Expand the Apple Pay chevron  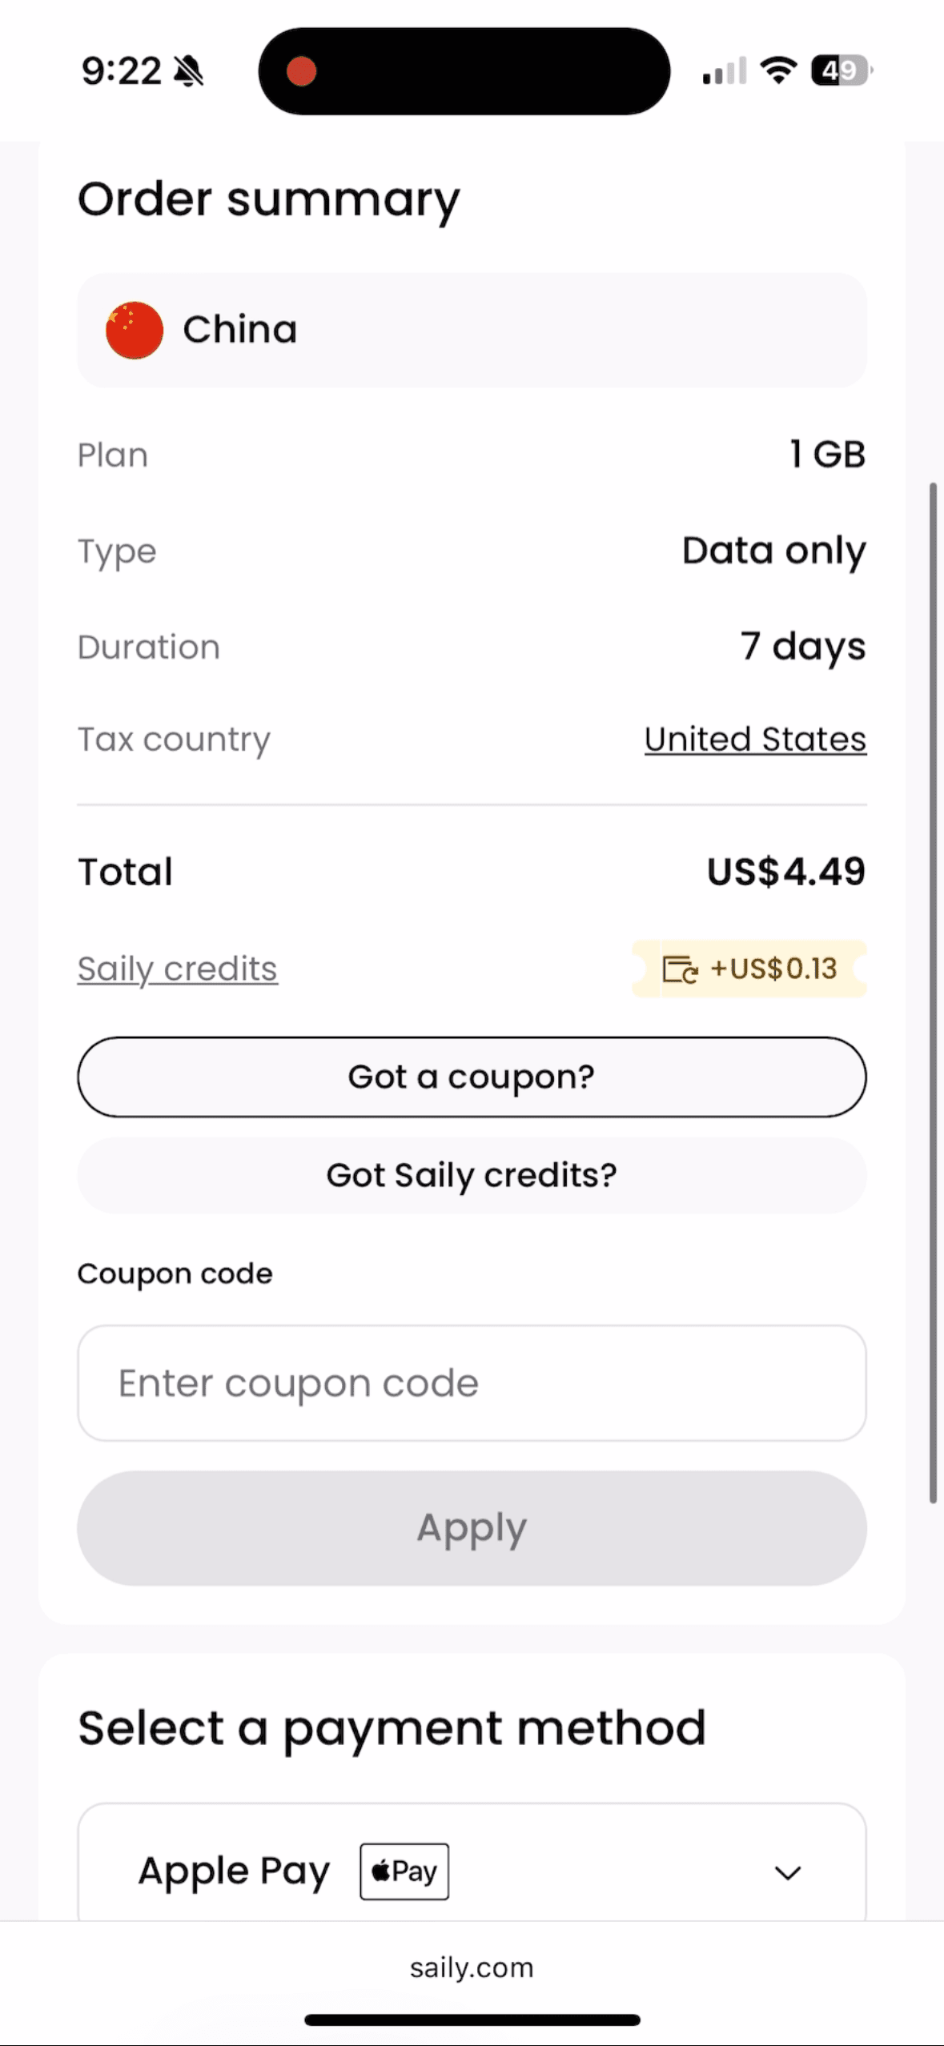[x=788, y=1873]
